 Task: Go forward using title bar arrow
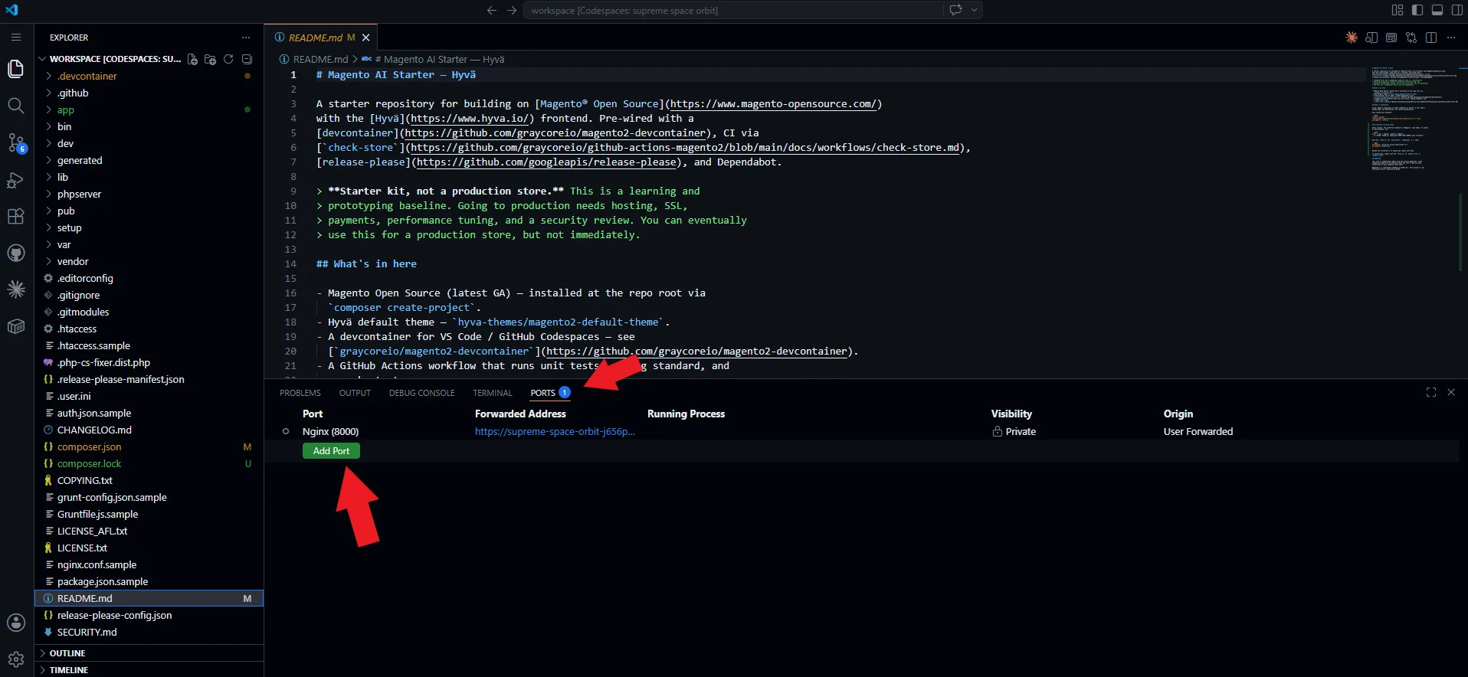pos(512,10)
